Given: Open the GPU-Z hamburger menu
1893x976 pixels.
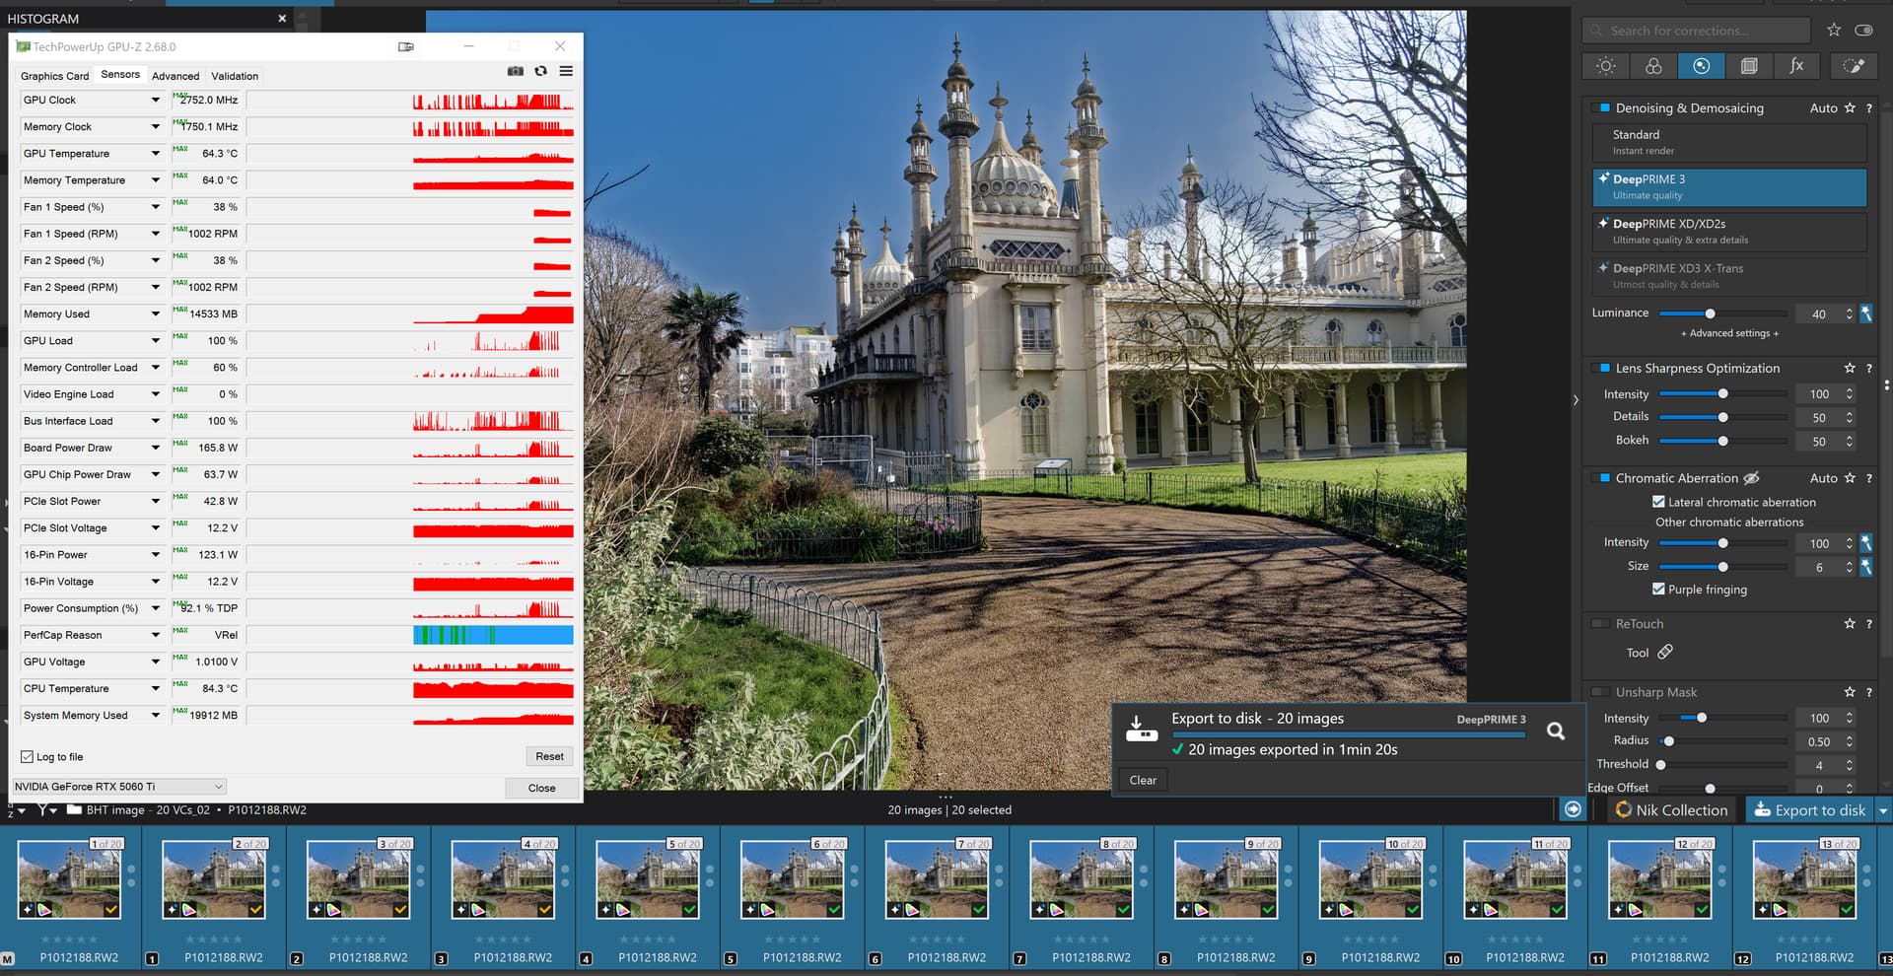Looking at the screenshot, I should [x=566, y=71].
